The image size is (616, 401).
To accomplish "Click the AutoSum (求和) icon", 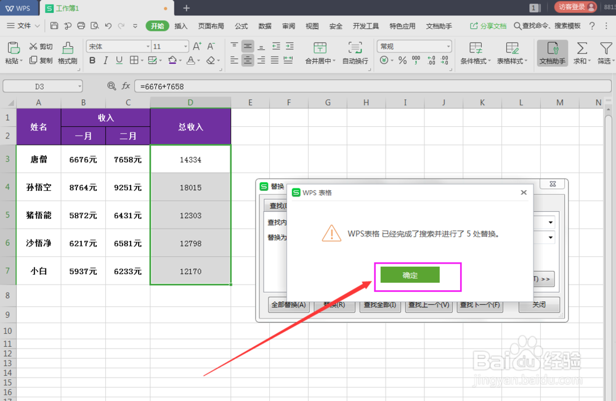I will (x=582, y=48).
